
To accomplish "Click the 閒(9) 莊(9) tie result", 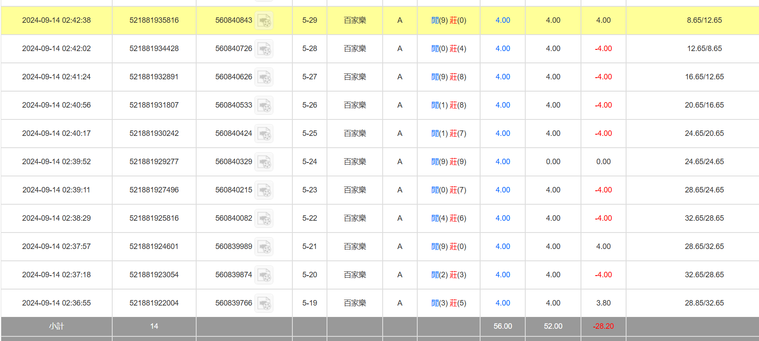I will 448,162.
